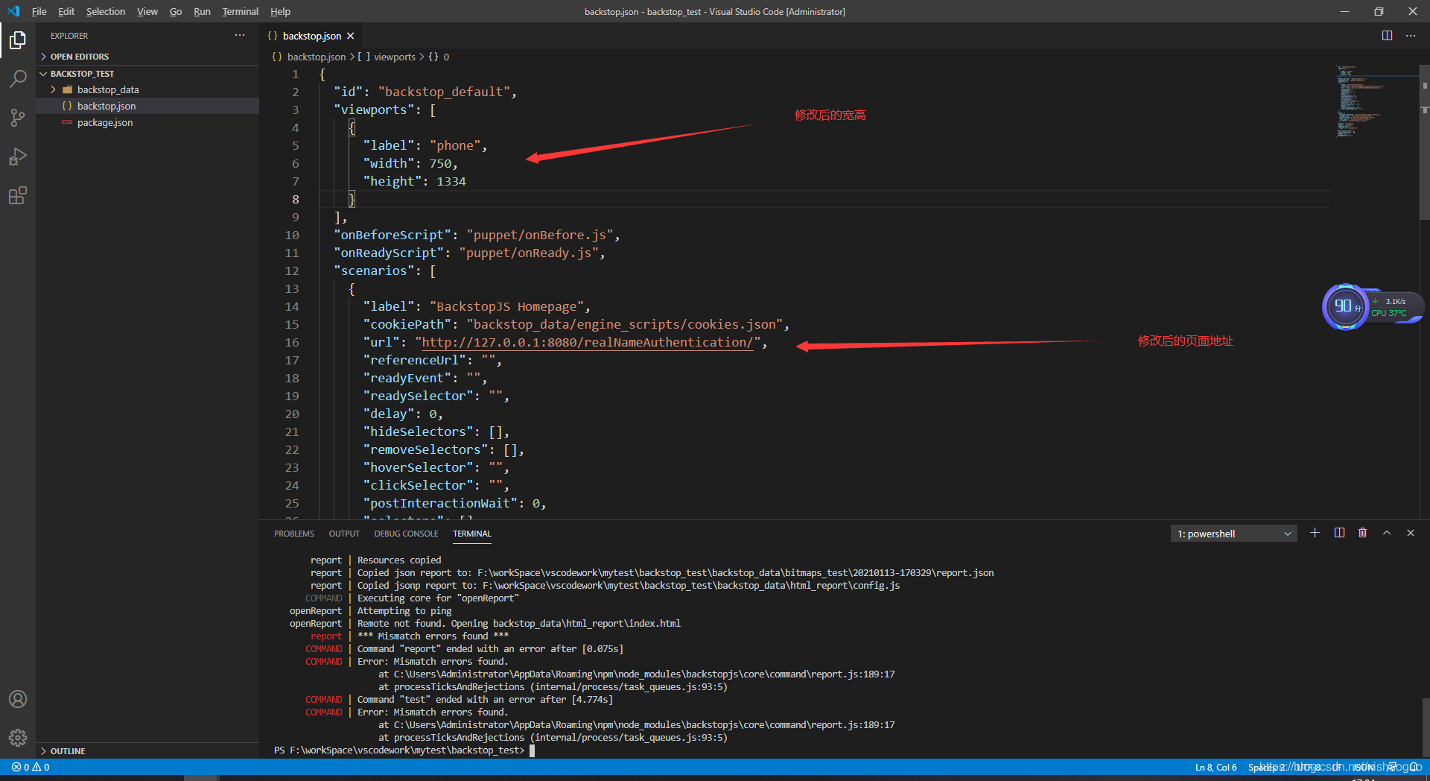This screenshot has width=1430, height=781.
Task: Open the Accounts icon in activity bar
Action: point(18,699)
